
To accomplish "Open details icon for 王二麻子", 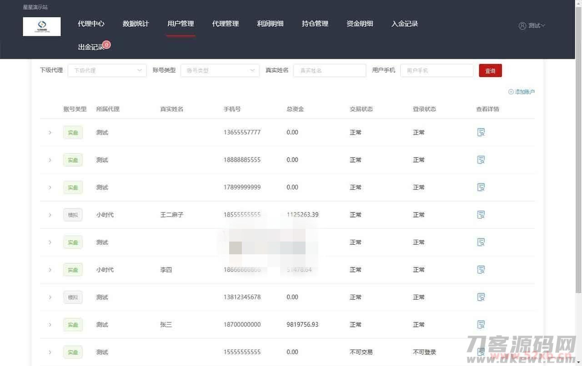I will click(481, 215).
